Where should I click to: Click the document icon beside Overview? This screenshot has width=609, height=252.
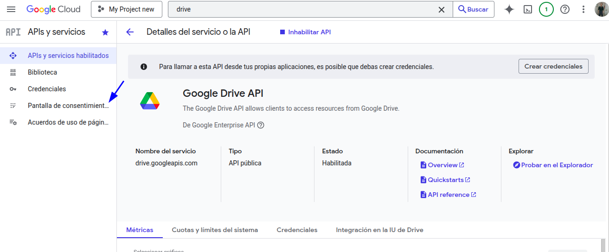[423, 165]
